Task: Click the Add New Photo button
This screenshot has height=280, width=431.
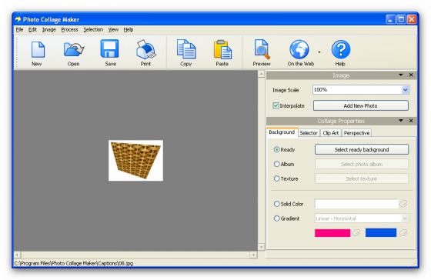Action: coord(361,105)
